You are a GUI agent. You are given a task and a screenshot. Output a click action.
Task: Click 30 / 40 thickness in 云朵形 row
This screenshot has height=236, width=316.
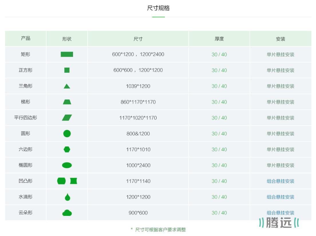pyautogui.click(x=219, y=213)
